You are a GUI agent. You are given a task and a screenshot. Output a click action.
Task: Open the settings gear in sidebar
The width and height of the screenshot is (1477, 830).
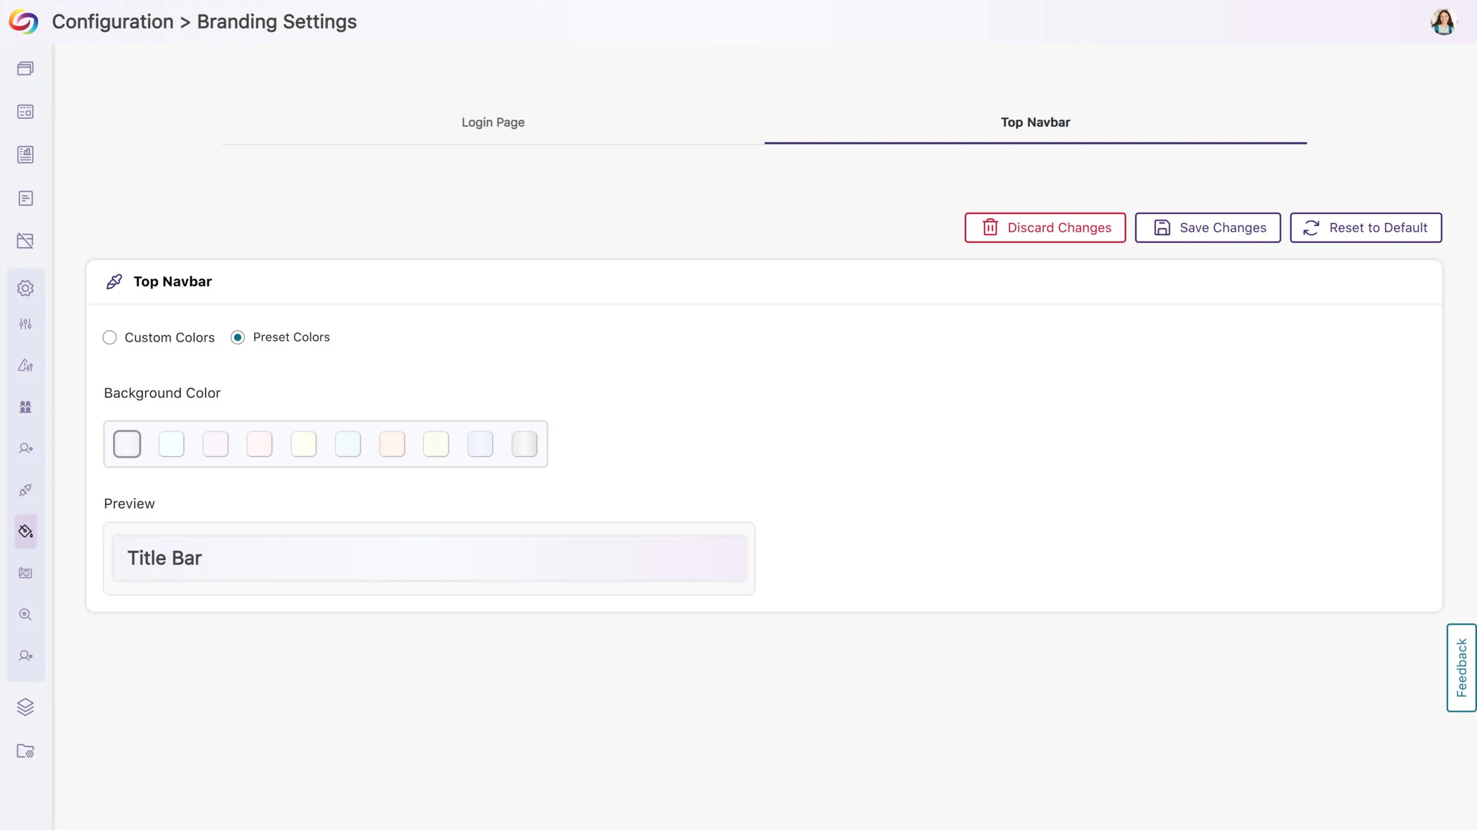(25, 288)
